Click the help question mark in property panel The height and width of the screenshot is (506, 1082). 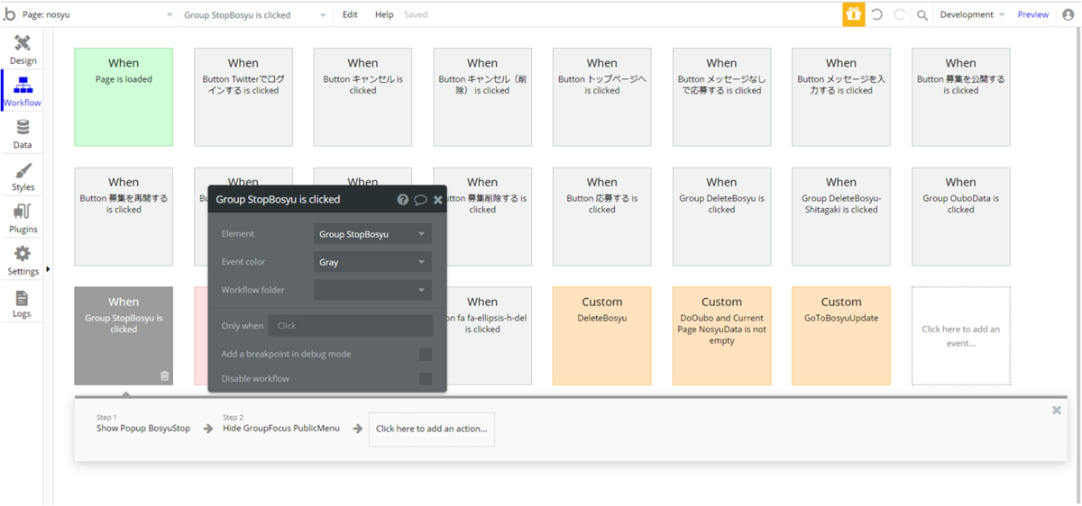403,199
